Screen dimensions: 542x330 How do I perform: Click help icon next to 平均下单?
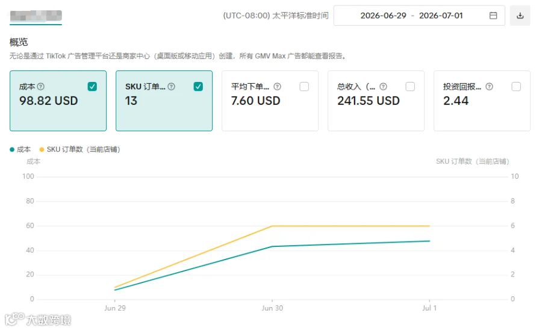click(x=277, y=86)
